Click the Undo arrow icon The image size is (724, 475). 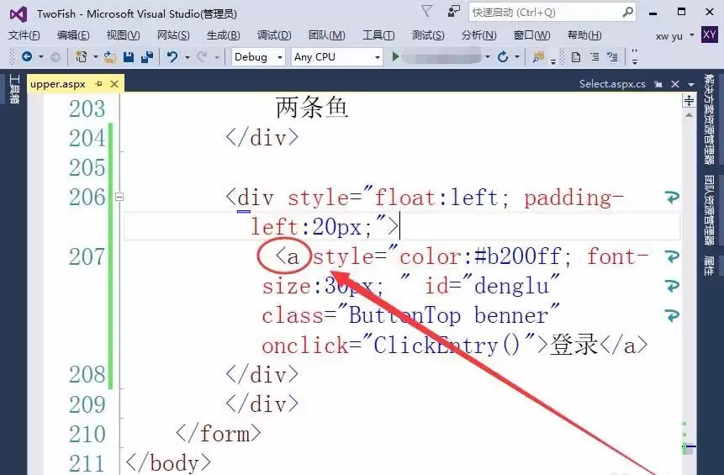tap(172, 57)
